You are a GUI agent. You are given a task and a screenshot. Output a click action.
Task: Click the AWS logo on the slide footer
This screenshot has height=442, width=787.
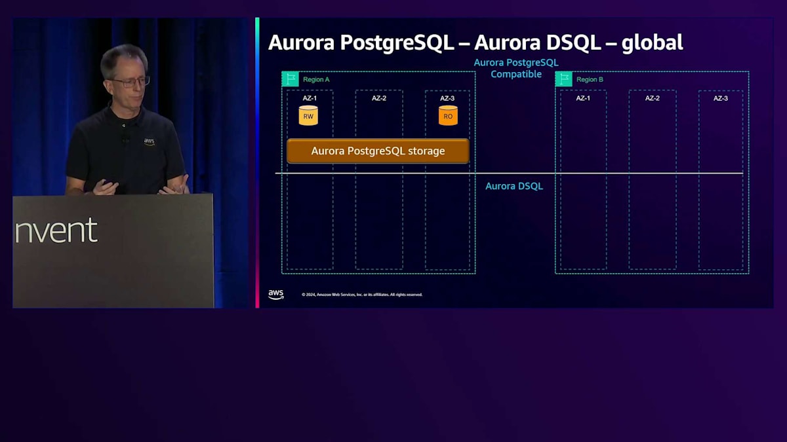[x=276, y=295]
